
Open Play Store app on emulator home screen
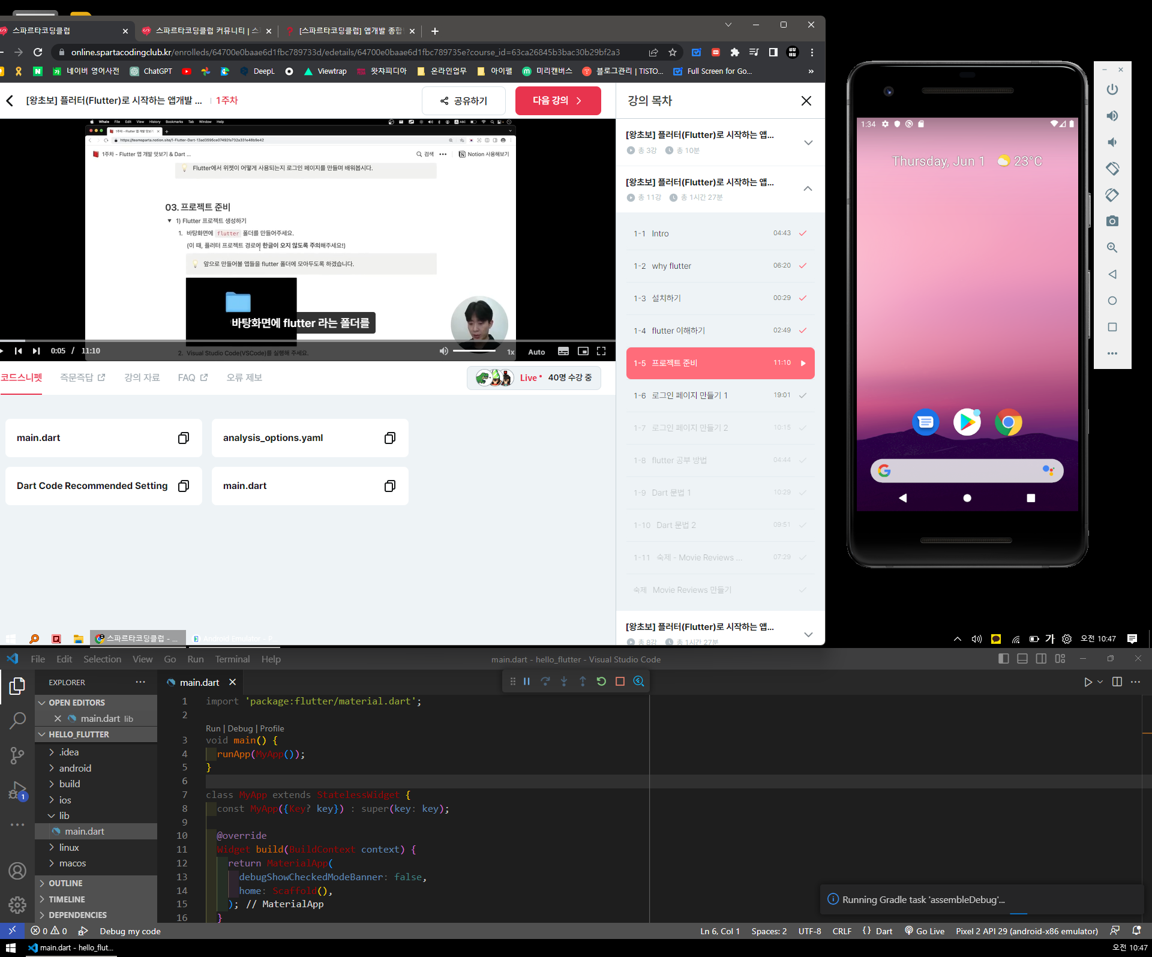[967, 422]
